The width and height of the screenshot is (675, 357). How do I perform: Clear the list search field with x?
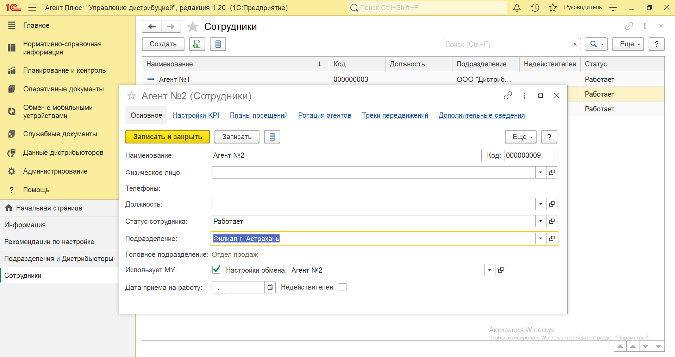[x=575, y=44]
